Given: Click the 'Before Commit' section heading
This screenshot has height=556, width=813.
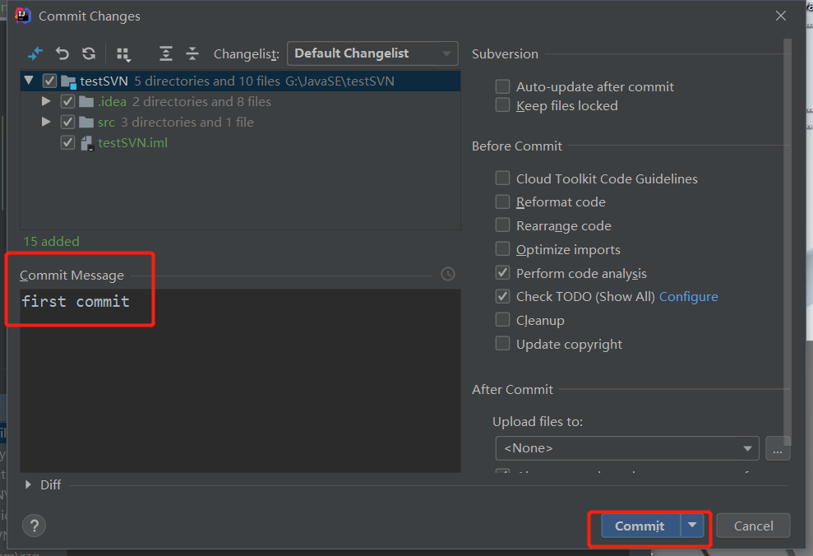Looking at the screenshot, I should click(x=517, y=146).
